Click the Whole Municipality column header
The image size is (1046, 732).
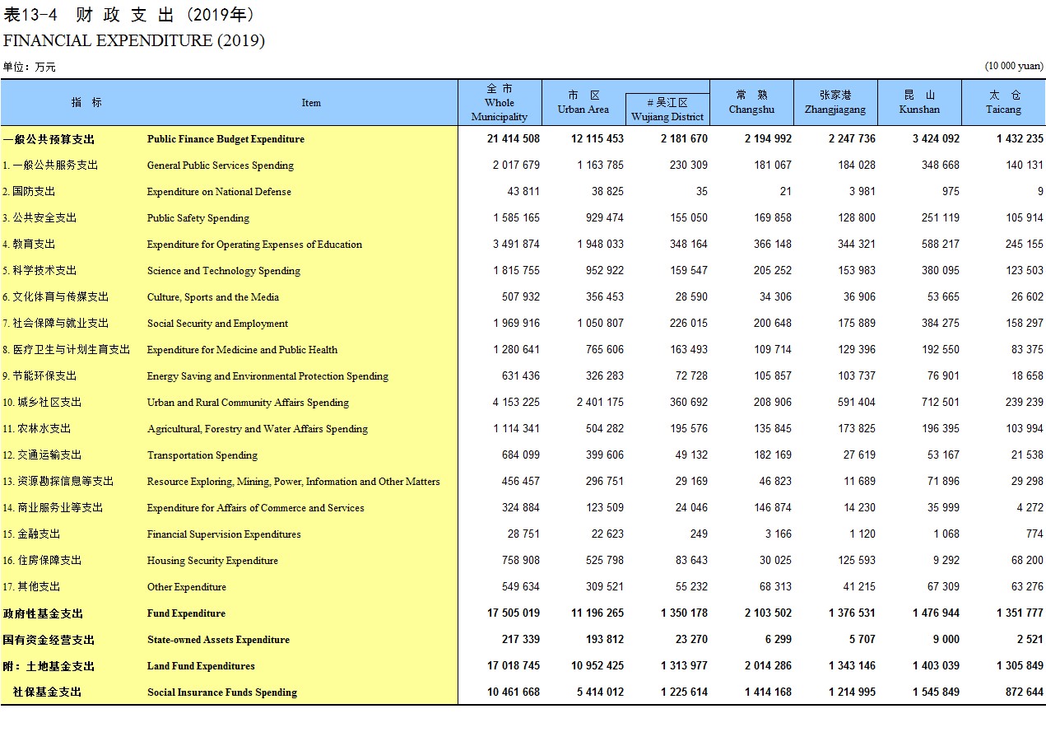(x=500, y=103)
